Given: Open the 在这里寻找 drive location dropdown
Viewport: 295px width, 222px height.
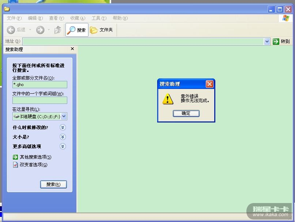Looking at the screenshot, I should 64,116.
